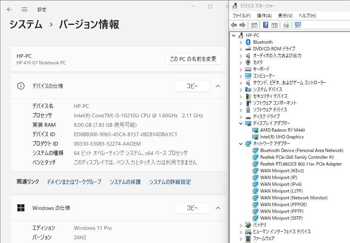This screenshot has width=350, height=243.
Task: Click the HP-PC root computer icon
Action: pos(241,35)
